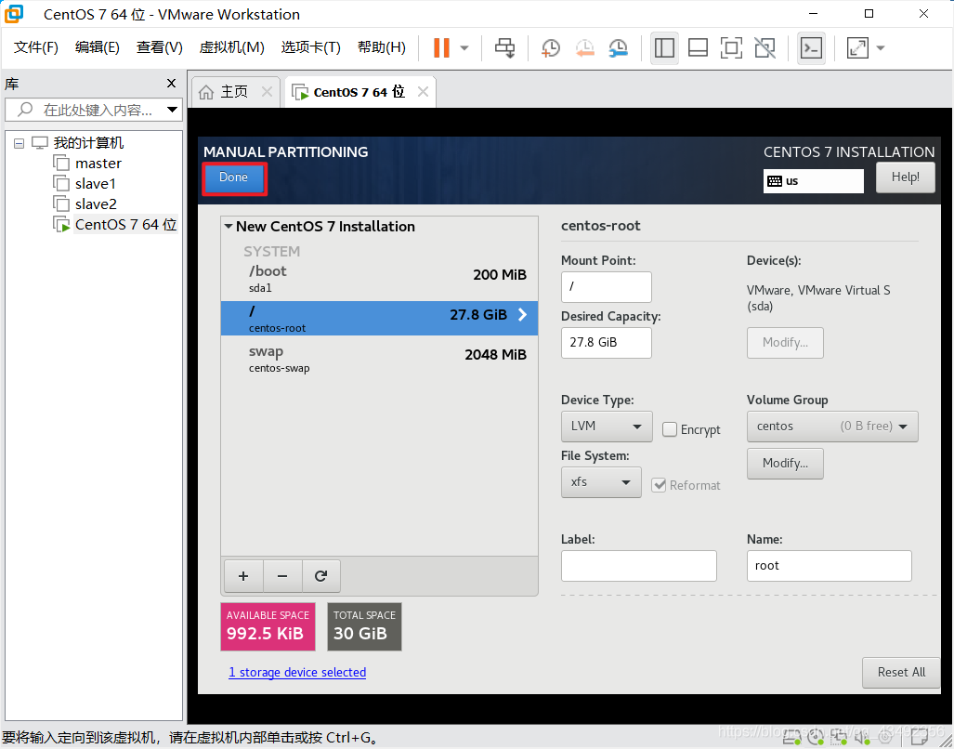
Task: Open the 1 storage device selected link
Action: (297, 673)
